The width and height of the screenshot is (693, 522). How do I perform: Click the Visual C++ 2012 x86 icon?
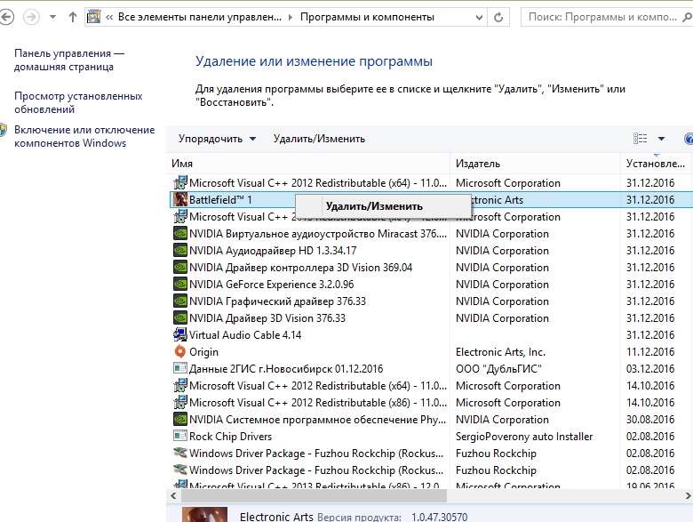(x=180, y=402)
